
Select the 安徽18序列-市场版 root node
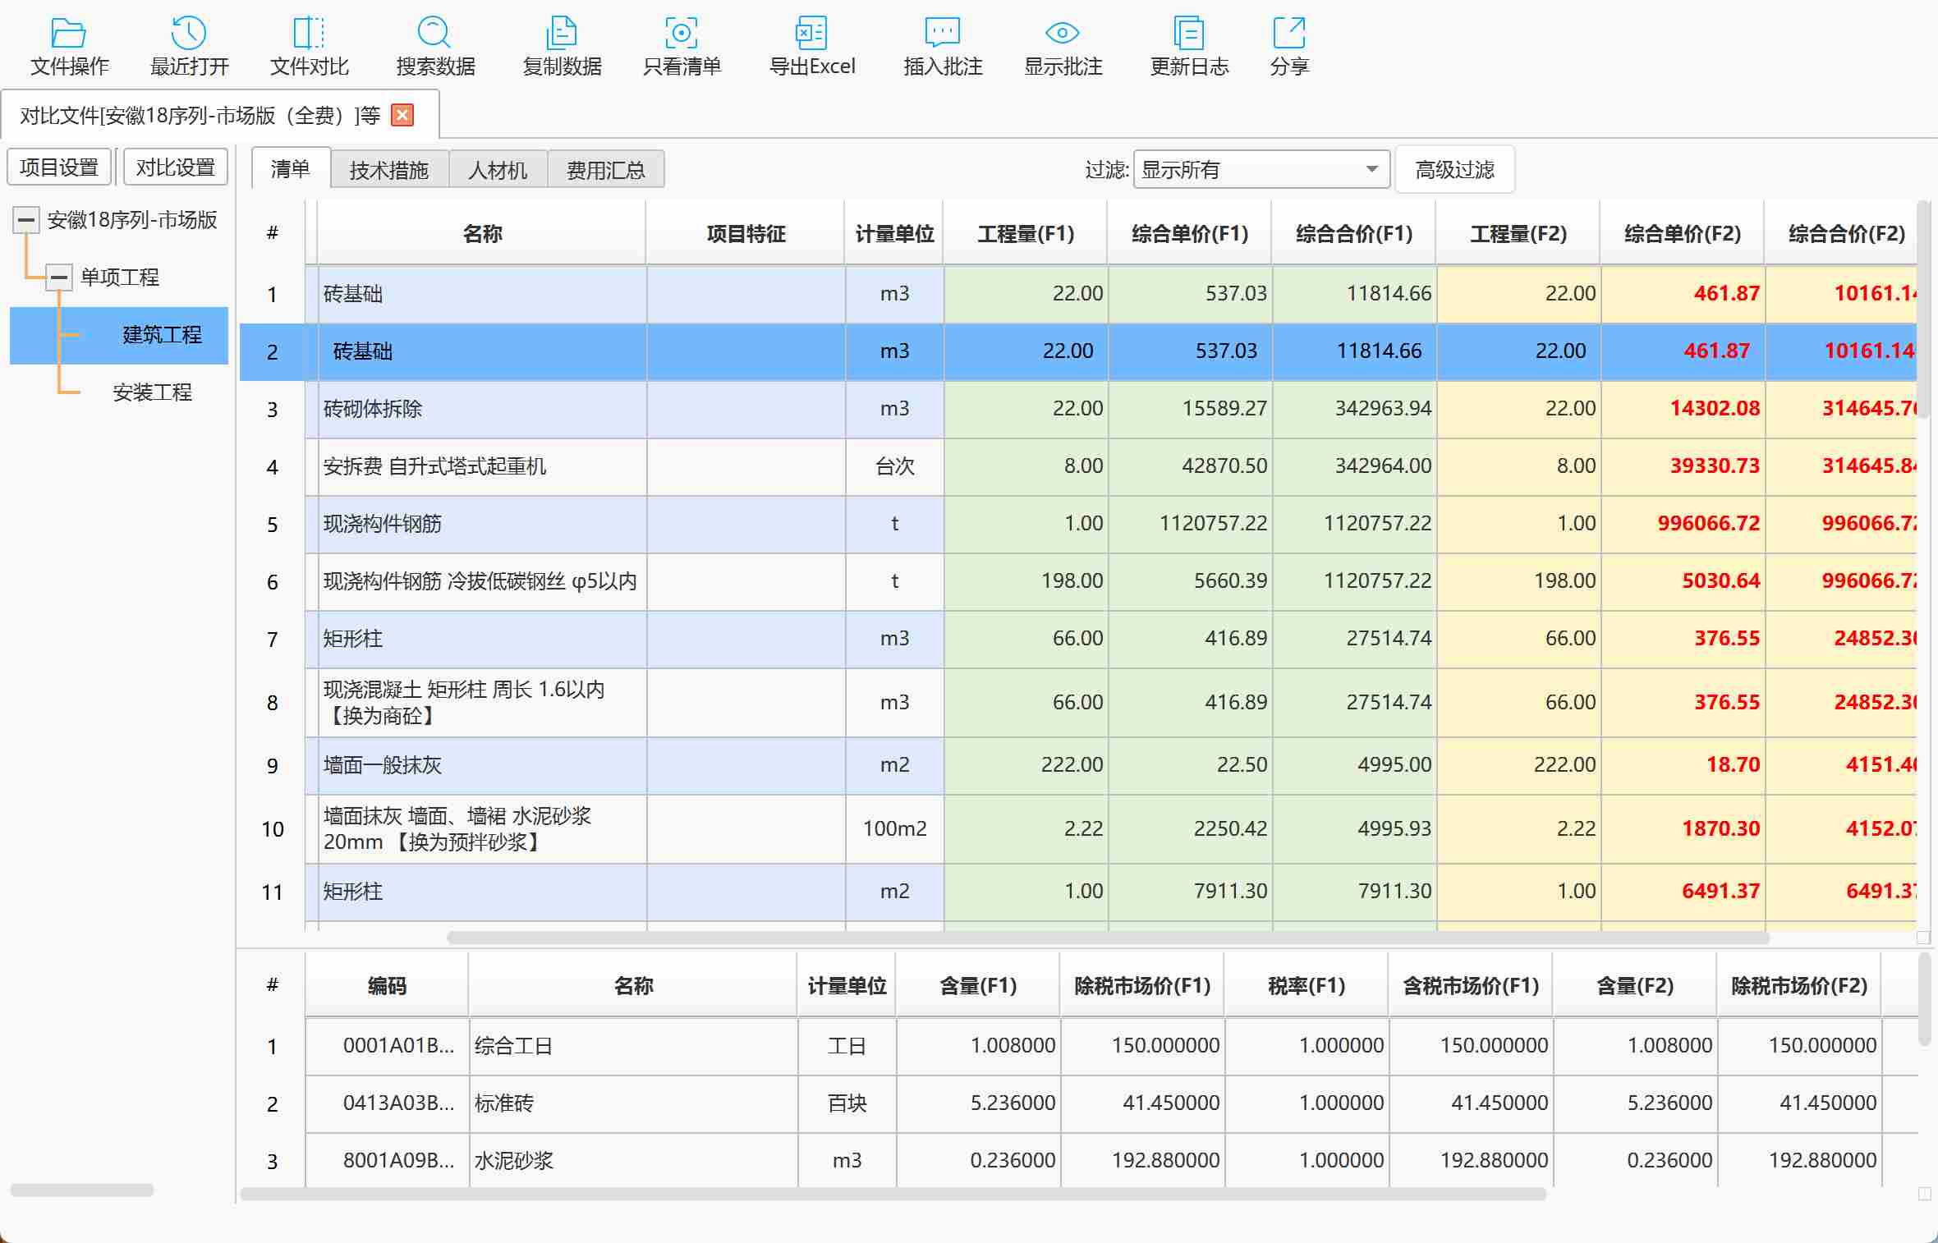coord(132,220)
